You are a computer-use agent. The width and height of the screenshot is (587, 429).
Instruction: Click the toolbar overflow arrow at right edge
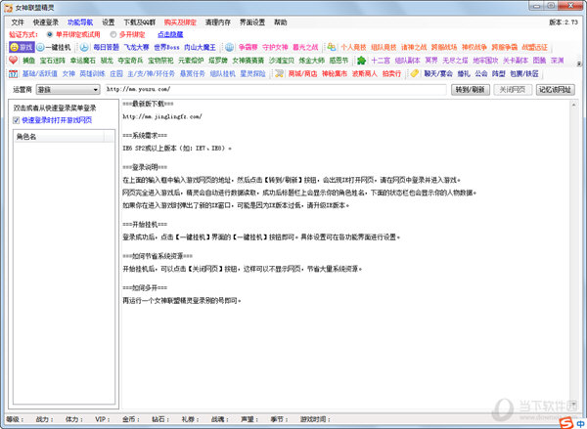(579, 64)
